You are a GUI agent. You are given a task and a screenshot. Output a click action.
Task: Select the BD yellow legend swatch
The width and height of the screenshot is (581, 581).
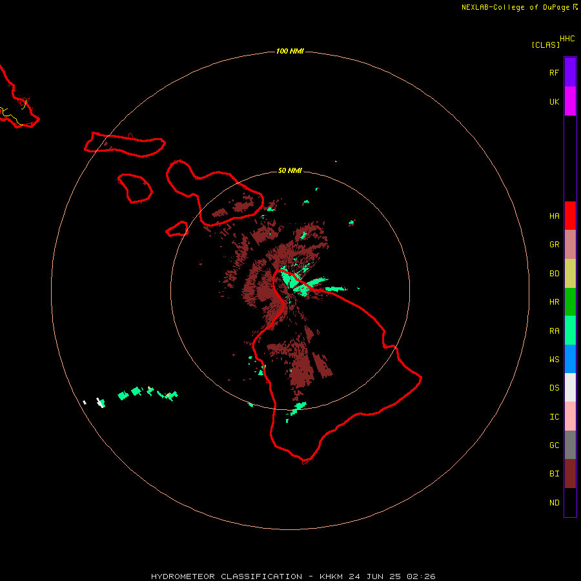coord(570,274)
